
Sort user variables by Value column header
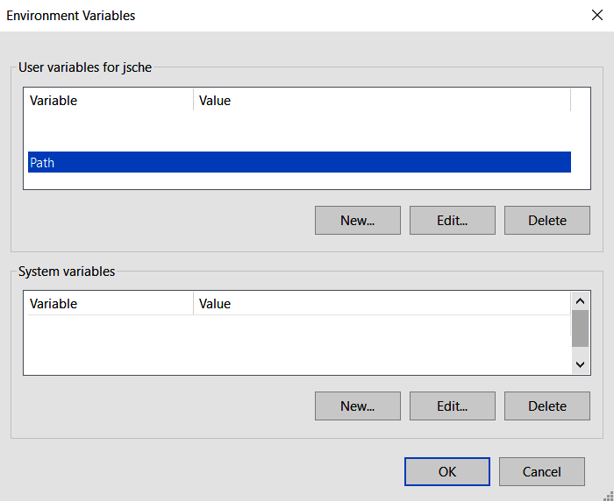coord(382,101)
